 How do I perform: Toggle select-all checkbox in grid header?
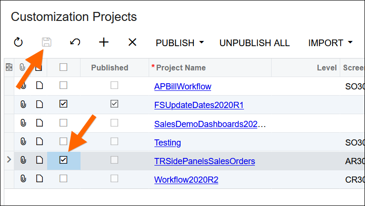pyautogui.click(x=63, y=68)
